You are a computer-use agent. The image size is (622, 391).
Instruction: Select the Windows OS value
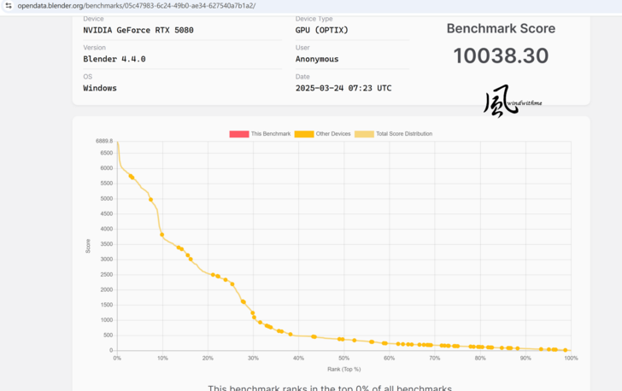point(100,88)
